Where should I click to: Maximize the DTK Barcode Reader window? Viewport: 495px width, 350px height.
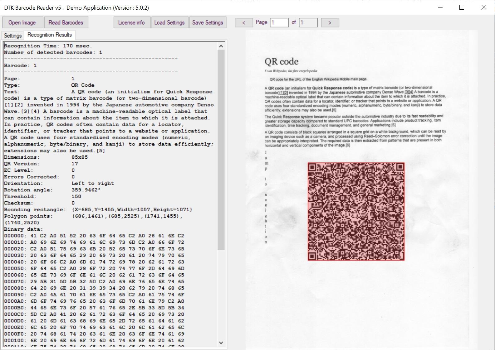[462, 7]
